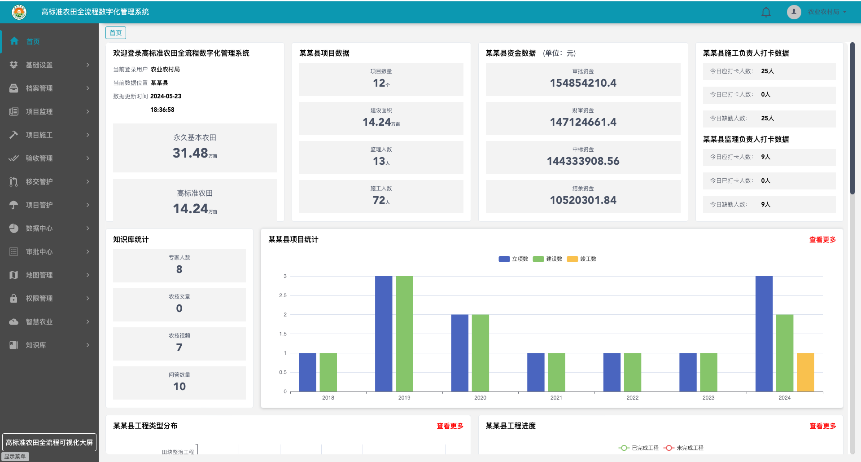Image resolution: width=861 pixels, height=462 pixels.
Task: Click the 验收管理 checkmark icon
Action: coord(14,158)
